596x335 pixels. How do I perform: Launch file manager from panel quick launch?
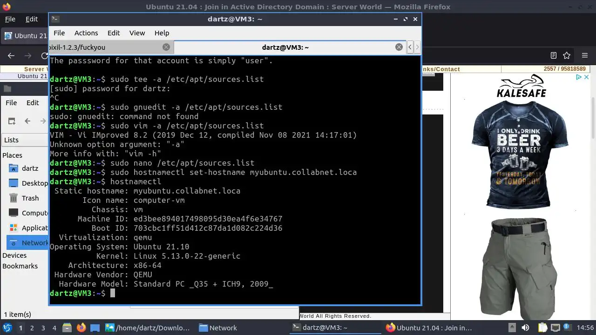(x=67, y=328)
